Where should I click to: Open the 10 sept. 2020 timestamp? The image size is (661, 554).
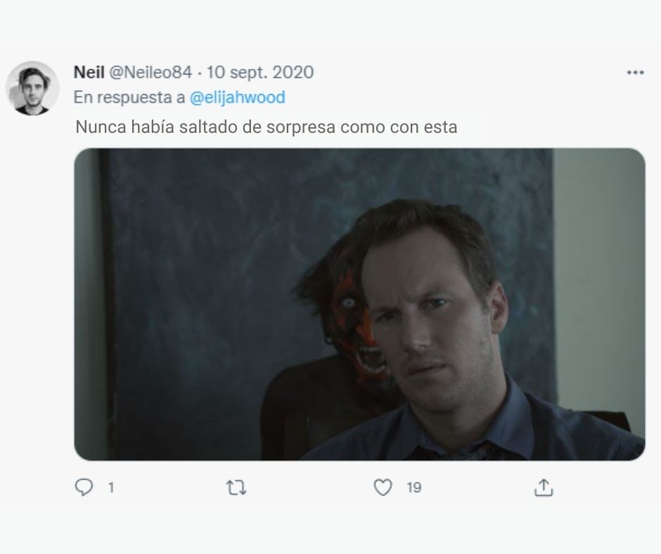[x=259, y=72]
